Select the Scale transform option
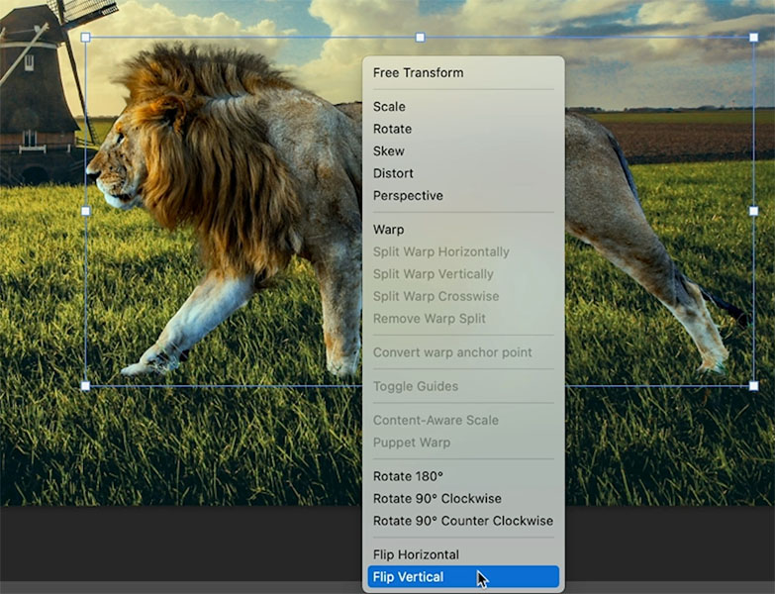The width and height of the screenshot is (775, 594). [463, 107]
